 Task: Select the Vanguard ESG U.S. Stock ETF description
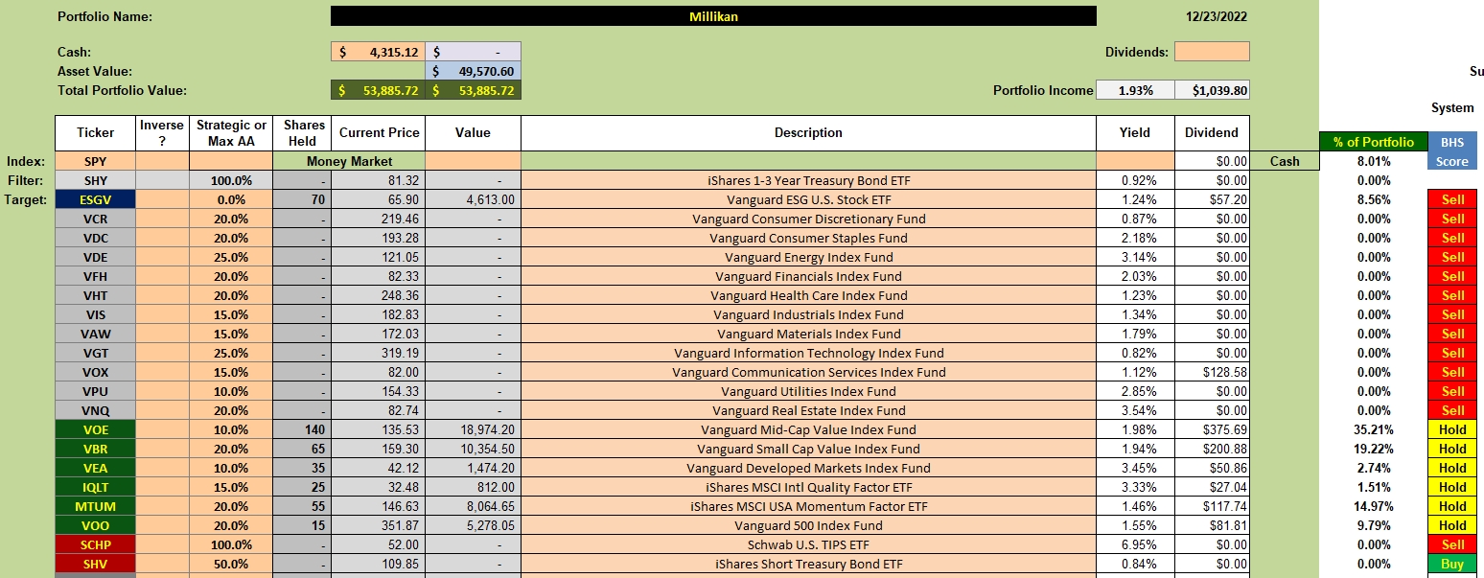pos(808,199)
